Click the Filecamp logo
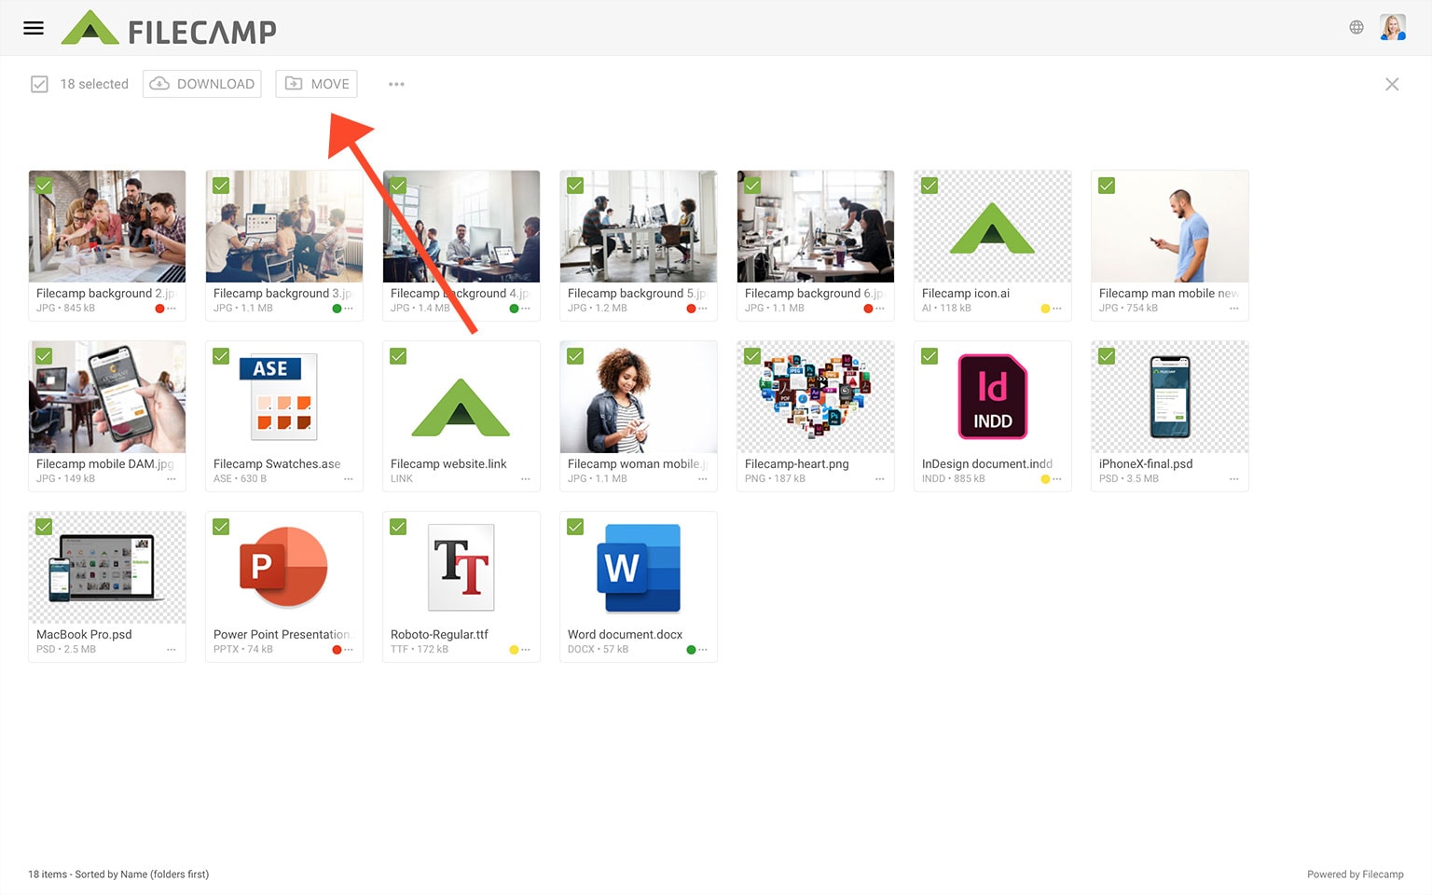Screen dimensions: 1432x895 coord(169,28)
